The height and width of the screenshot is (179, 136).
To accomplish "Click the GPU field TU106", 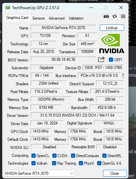I will [45, 36].
